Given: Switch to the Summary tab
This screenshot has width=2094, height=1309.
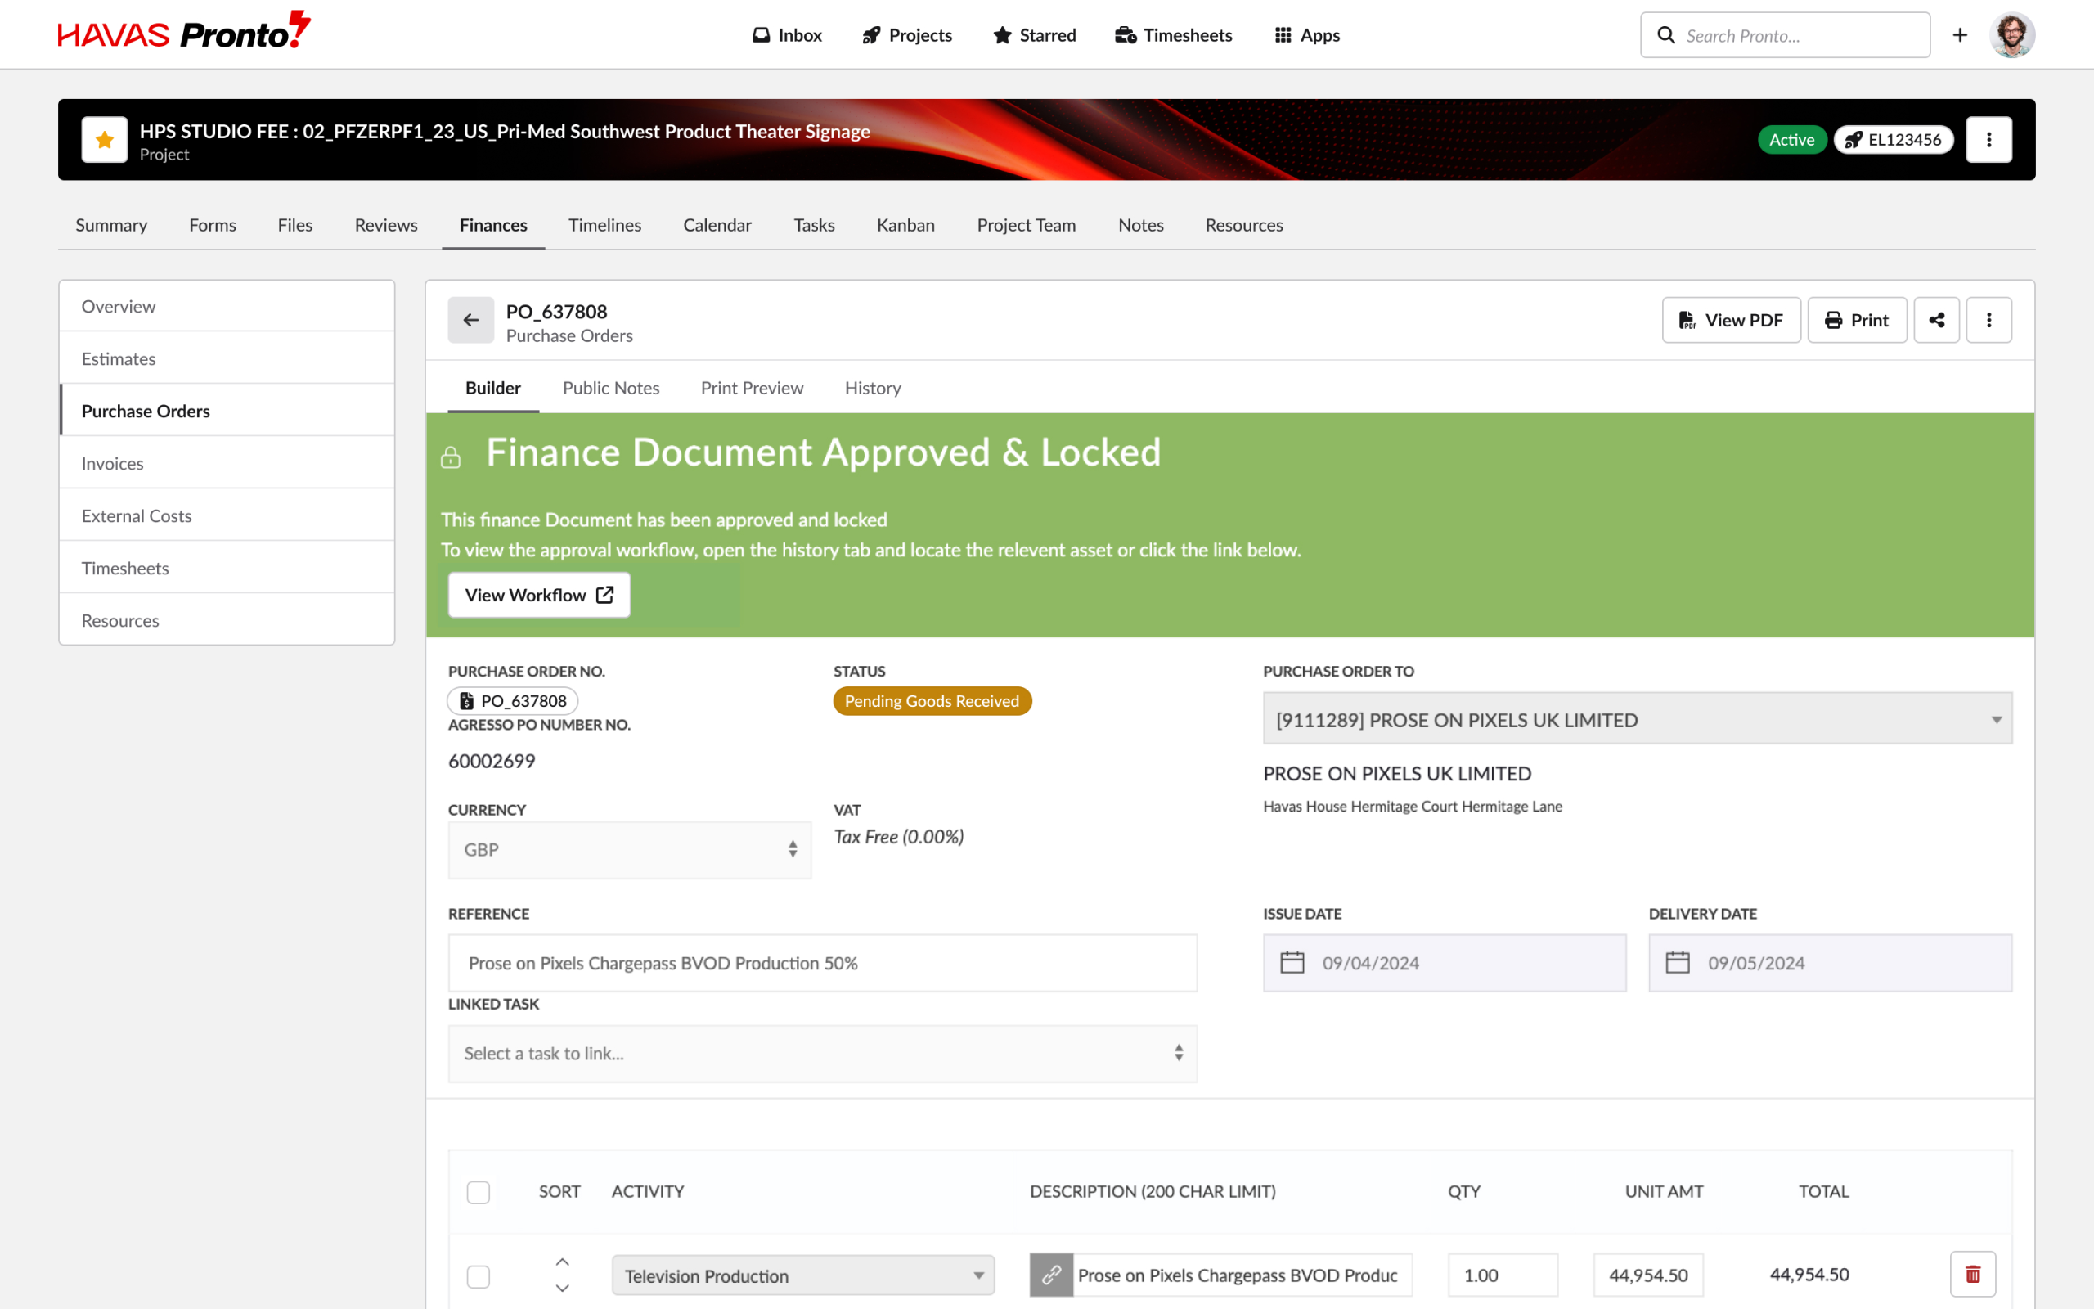Looking at the screenshot, I should point(110,225).
